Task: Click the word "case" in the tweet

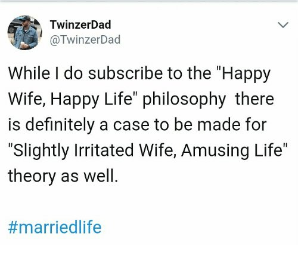Action: coord(131,125)
